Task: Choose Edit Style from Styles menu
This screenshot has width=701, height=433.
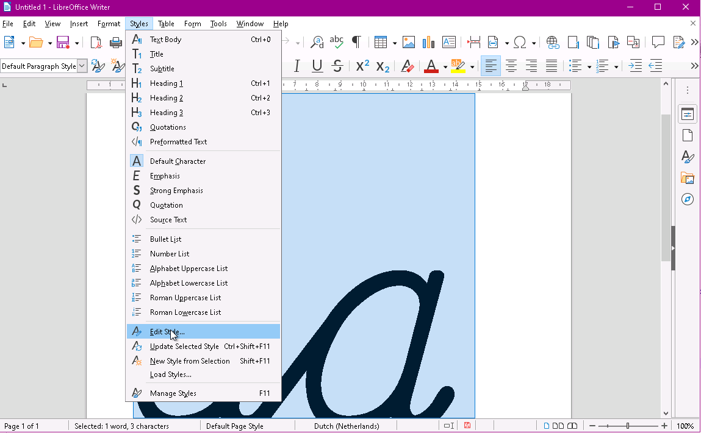Action: (x=167, y=332)
